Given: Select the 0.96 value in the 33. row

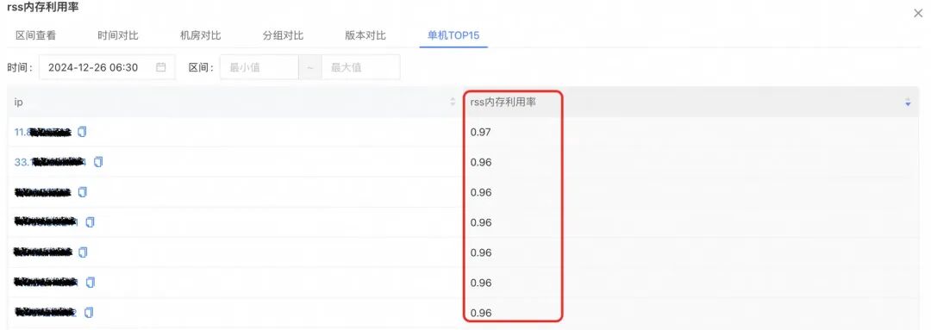Looking at the screenshot, I should 481,162.
